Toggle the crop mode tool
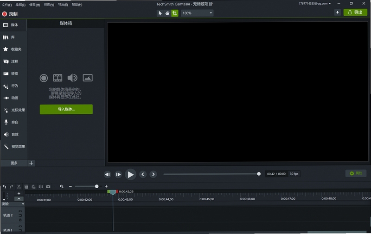 175,13
